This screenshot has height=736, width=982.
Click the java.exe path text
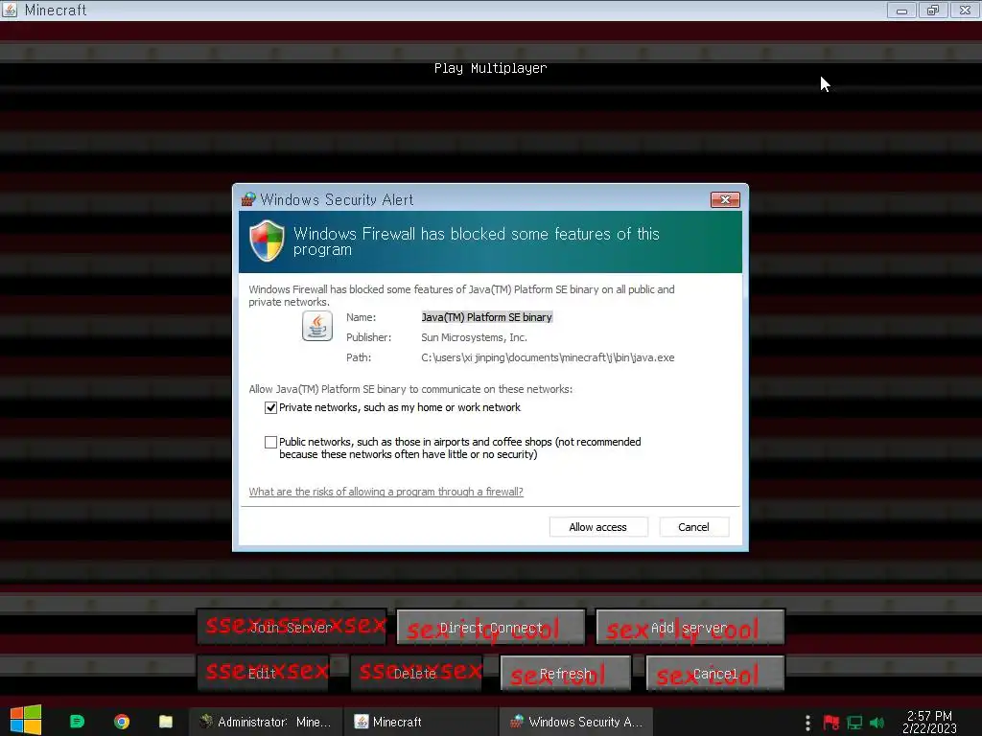548,358
